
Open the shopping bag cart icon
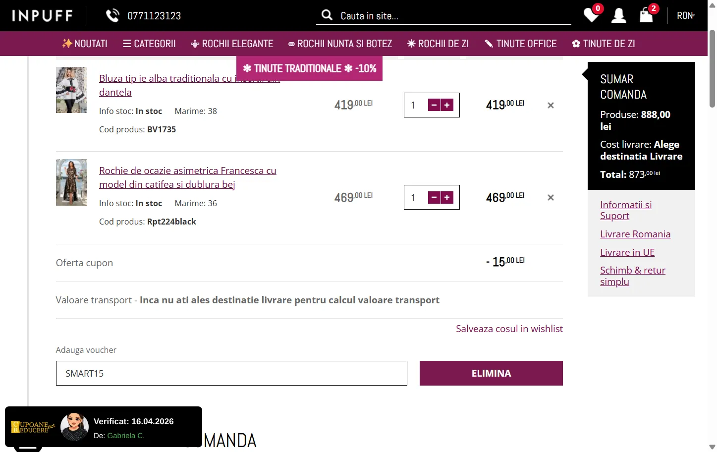coord(646,15)
